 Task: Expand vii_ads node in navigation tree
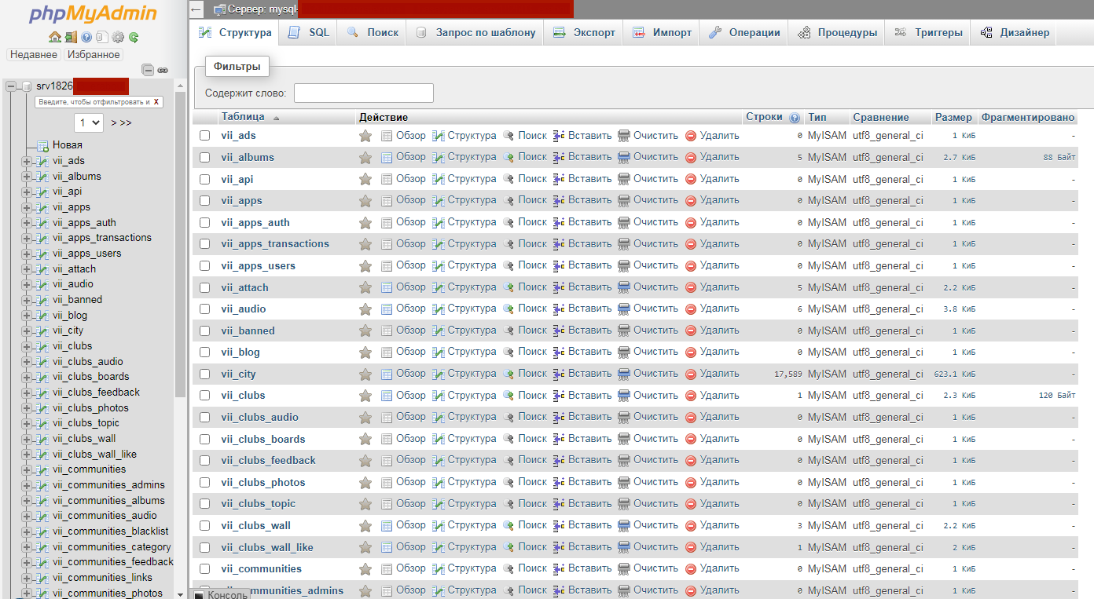27,161
